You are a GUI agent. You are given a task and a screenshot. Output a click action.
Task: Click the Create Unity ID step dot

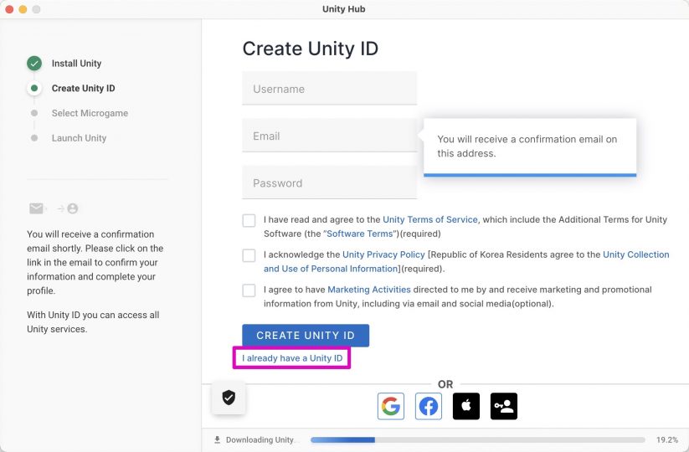pos(34,88)
